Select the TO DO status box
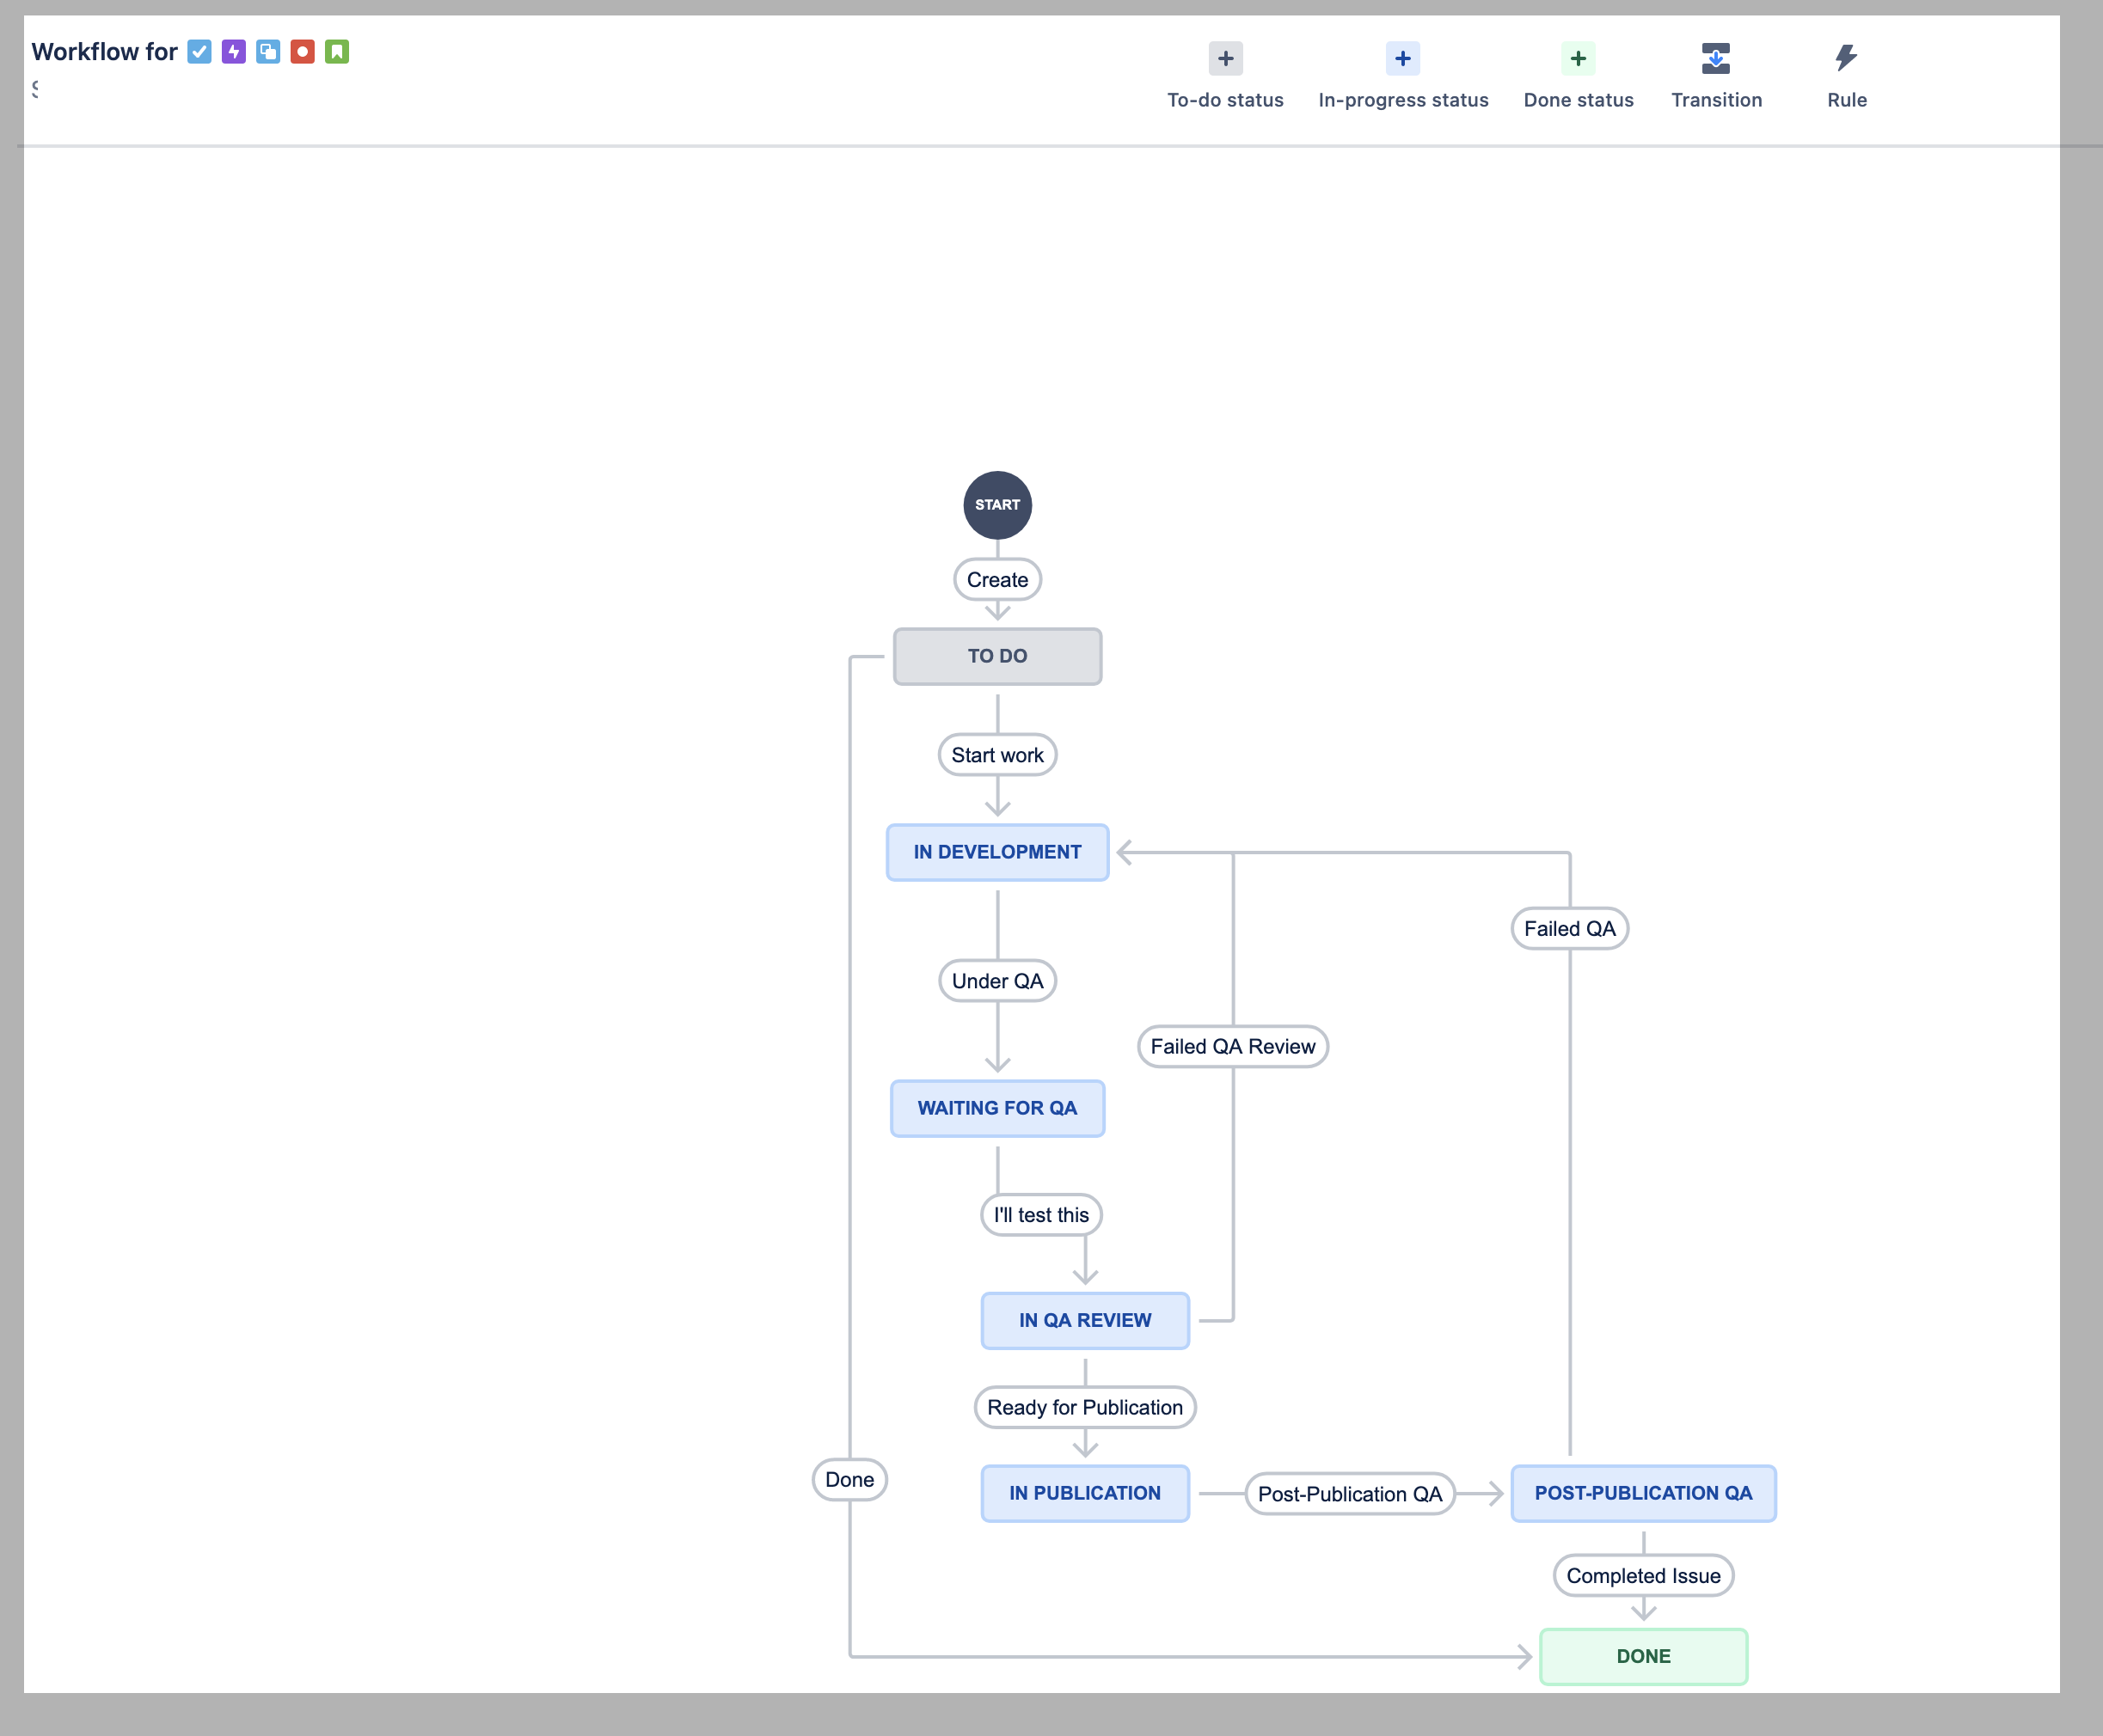Viewport: 2103px width, 1736px height. point(996,656)
